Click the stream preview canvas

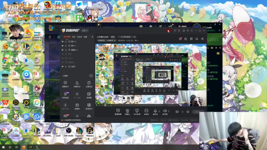[151, 75]
